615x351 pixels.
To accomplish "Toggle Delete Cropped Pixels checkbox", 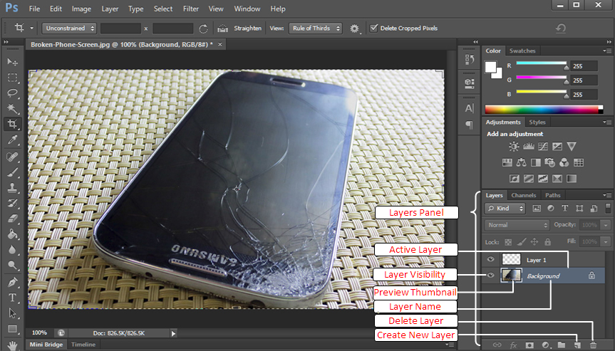I will pyautogui.click(x=374, y=28).
